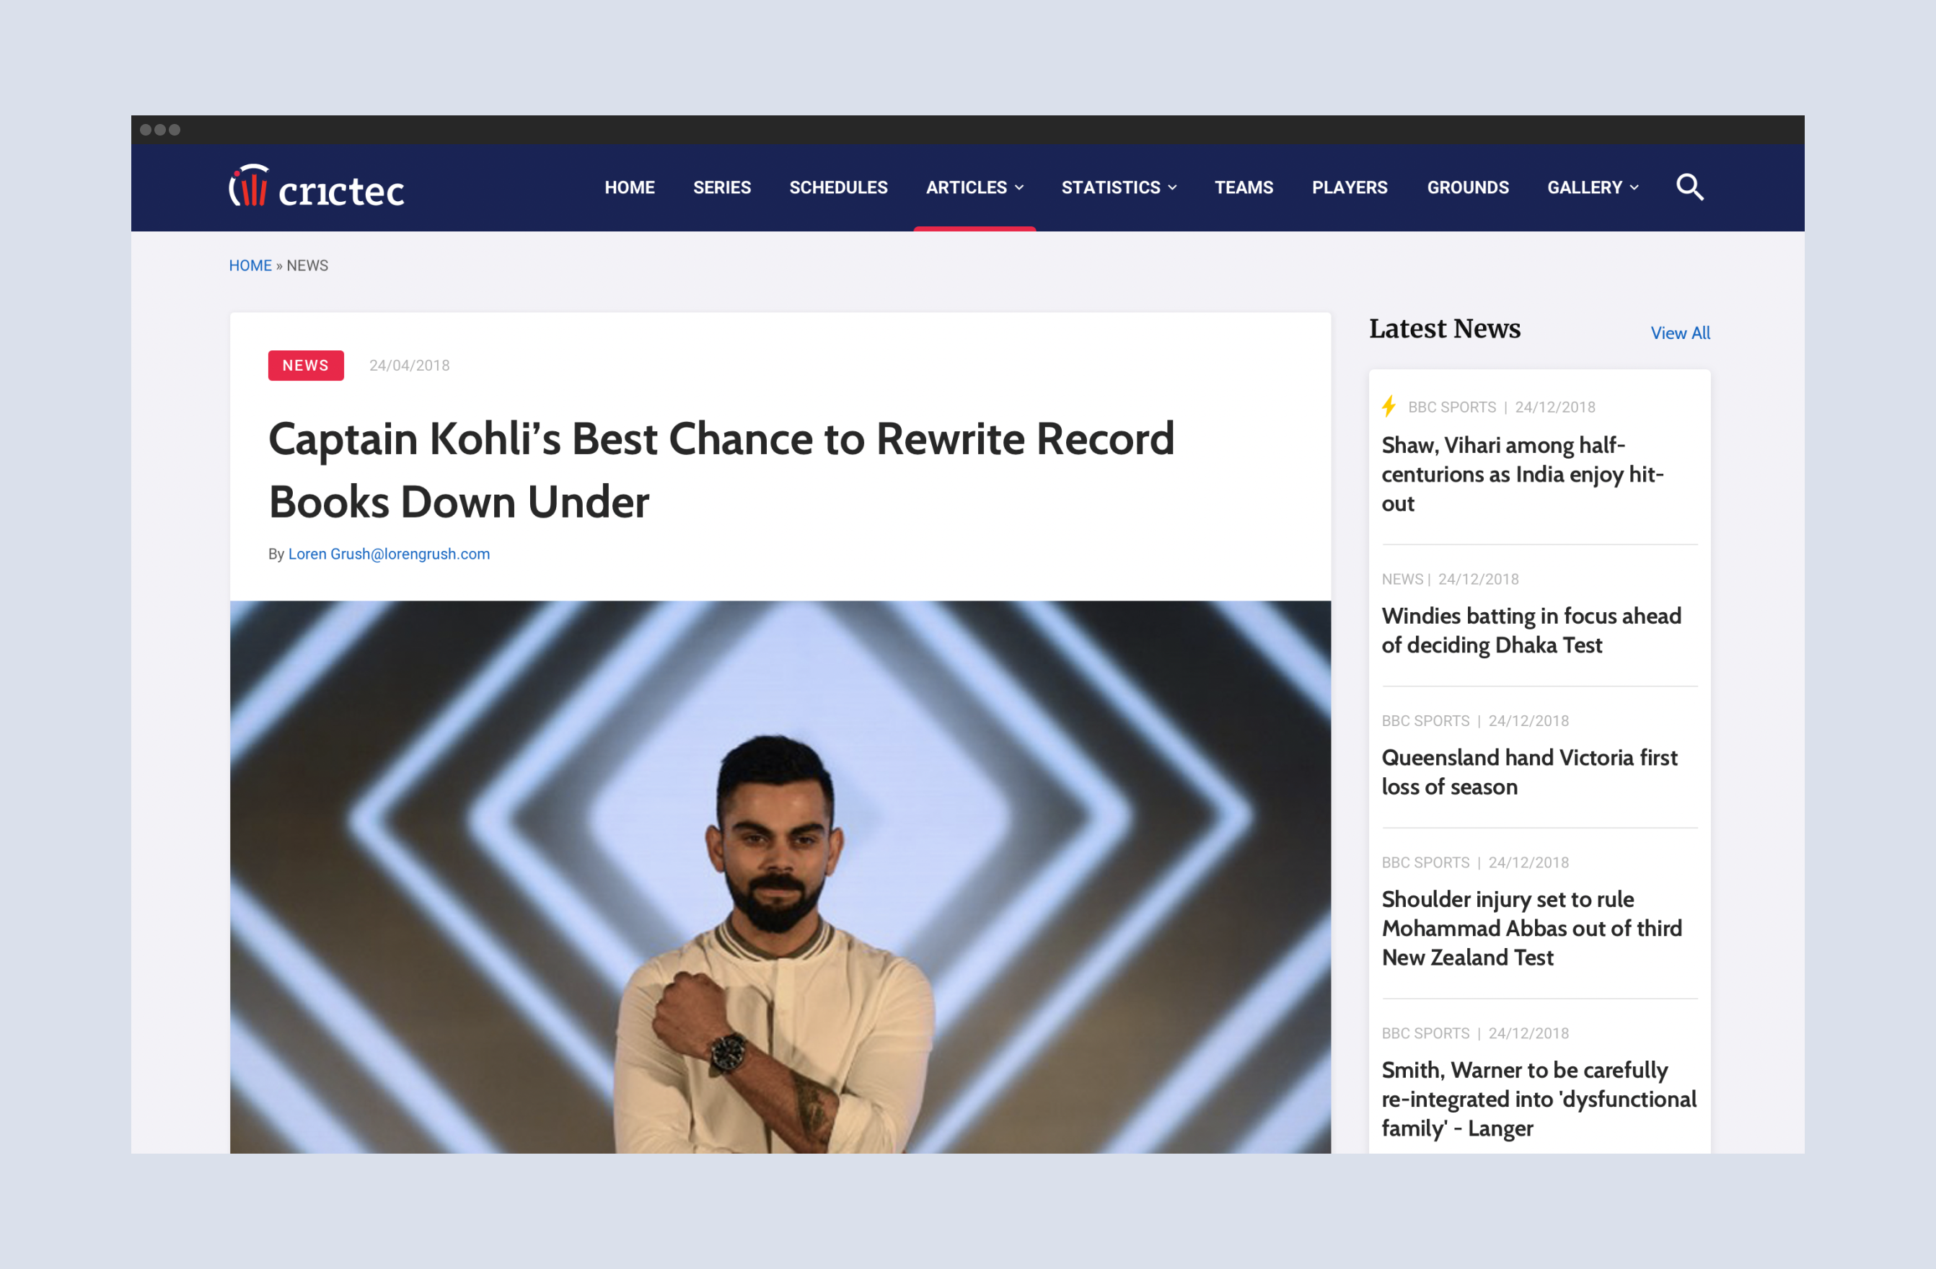Click View All in Latest News
Screen dimensions: 1936x1269
click(x=1680, y=333)
